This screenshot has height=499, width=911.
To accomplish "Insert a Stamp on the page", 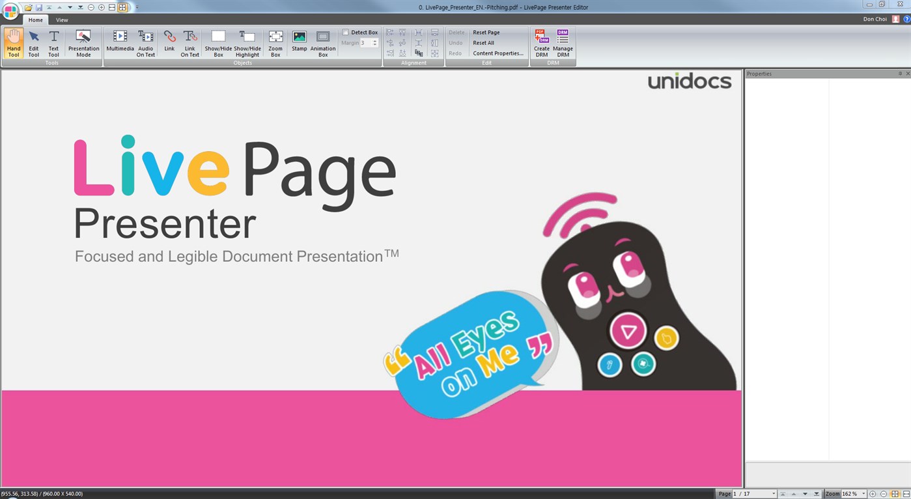I will [x=299, y=43].
